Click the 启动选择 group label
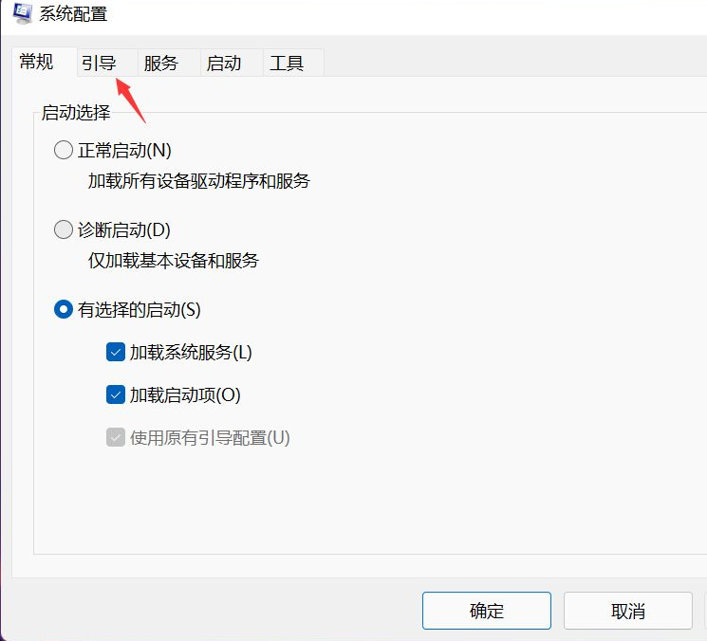Viewport: 707px width, 641px height. [x=76, y=114]
